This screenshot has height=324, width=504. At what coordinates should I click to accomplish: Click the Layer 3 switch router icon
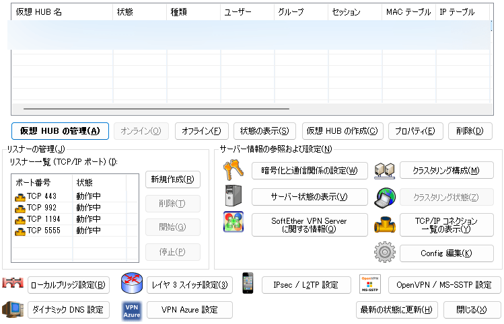[x=132, y=284]
